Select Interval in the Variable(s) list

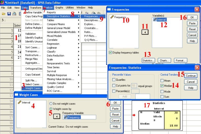pyautogui.click(x=160, y=20)
